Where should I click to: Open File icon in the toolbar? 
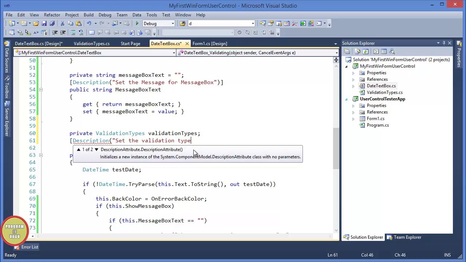36,24
